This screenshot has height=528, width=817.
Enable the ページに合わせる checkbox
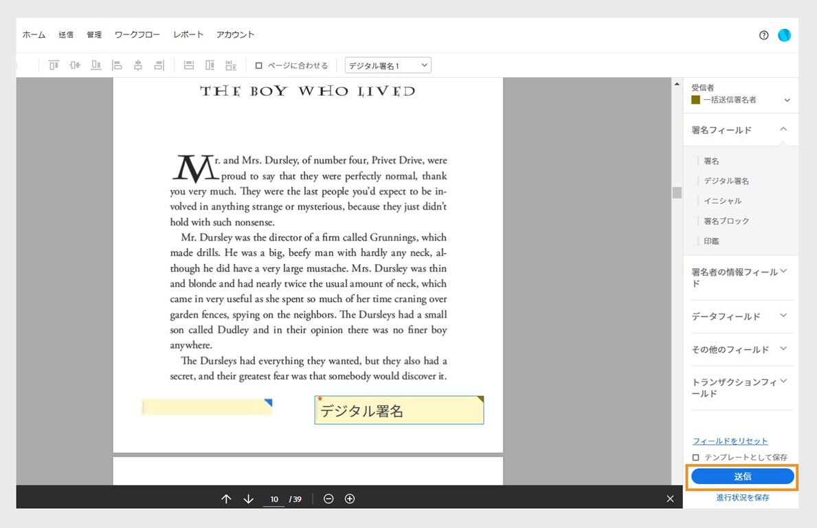[258, 65]
